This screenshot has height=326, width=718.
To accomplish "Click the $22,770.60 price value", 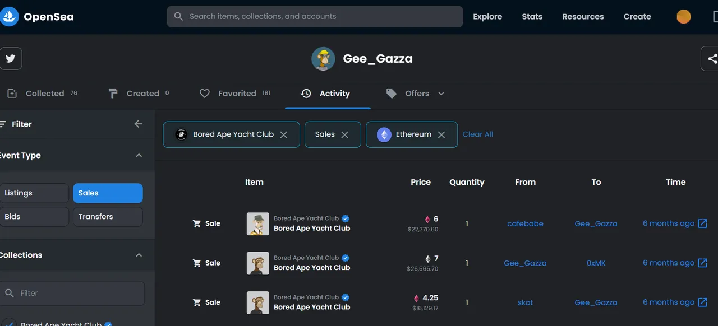I will point(423,230).
